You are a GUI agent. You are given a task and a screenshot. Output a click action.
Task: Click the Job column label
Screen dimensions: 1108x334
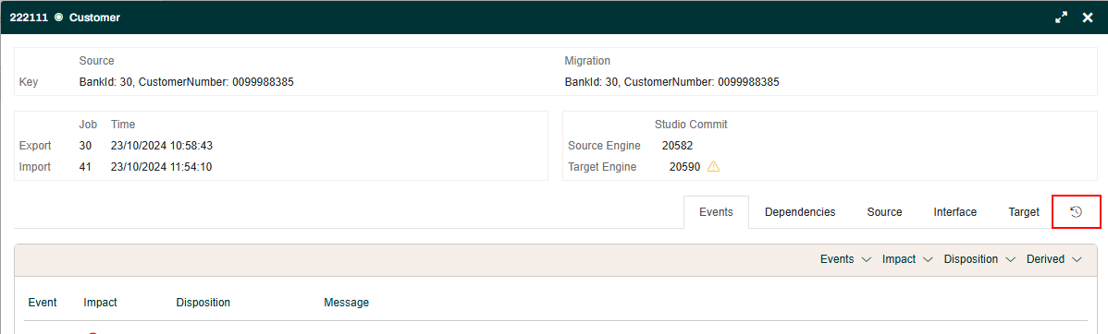pos(88,124)
